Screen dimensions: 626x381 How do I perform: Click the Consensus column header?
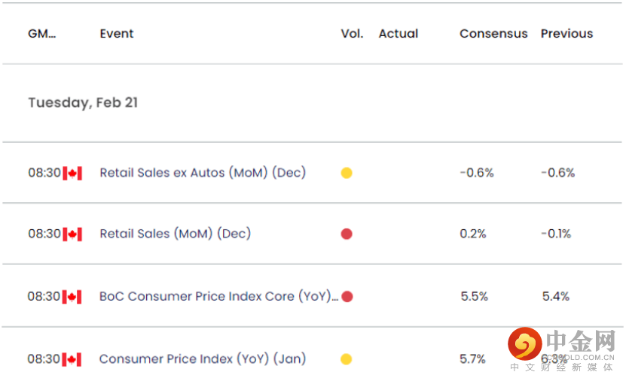pyautogui.click(x=493, y=34)
